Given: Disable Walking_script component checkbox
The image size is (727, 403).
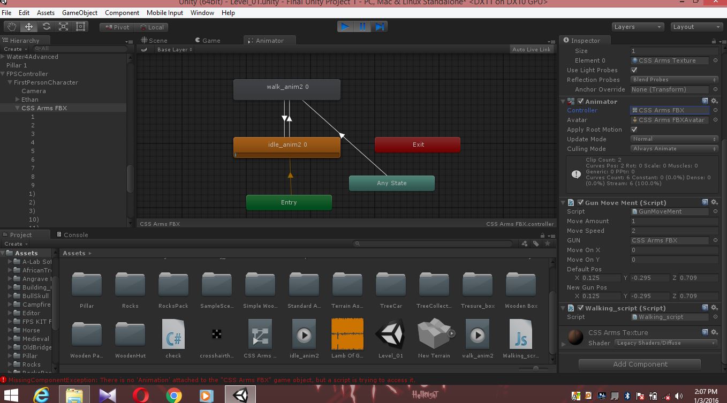Looking at the screenshot, I should (x=581, y=308).
